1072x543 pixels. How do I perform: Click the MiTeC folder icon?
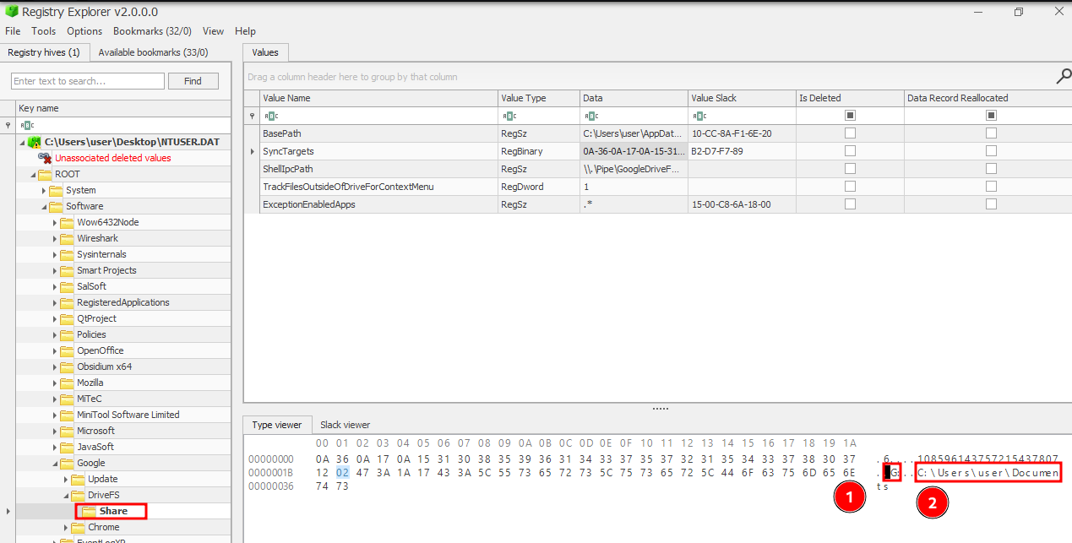pyautogui.click(x=68, y=399)
